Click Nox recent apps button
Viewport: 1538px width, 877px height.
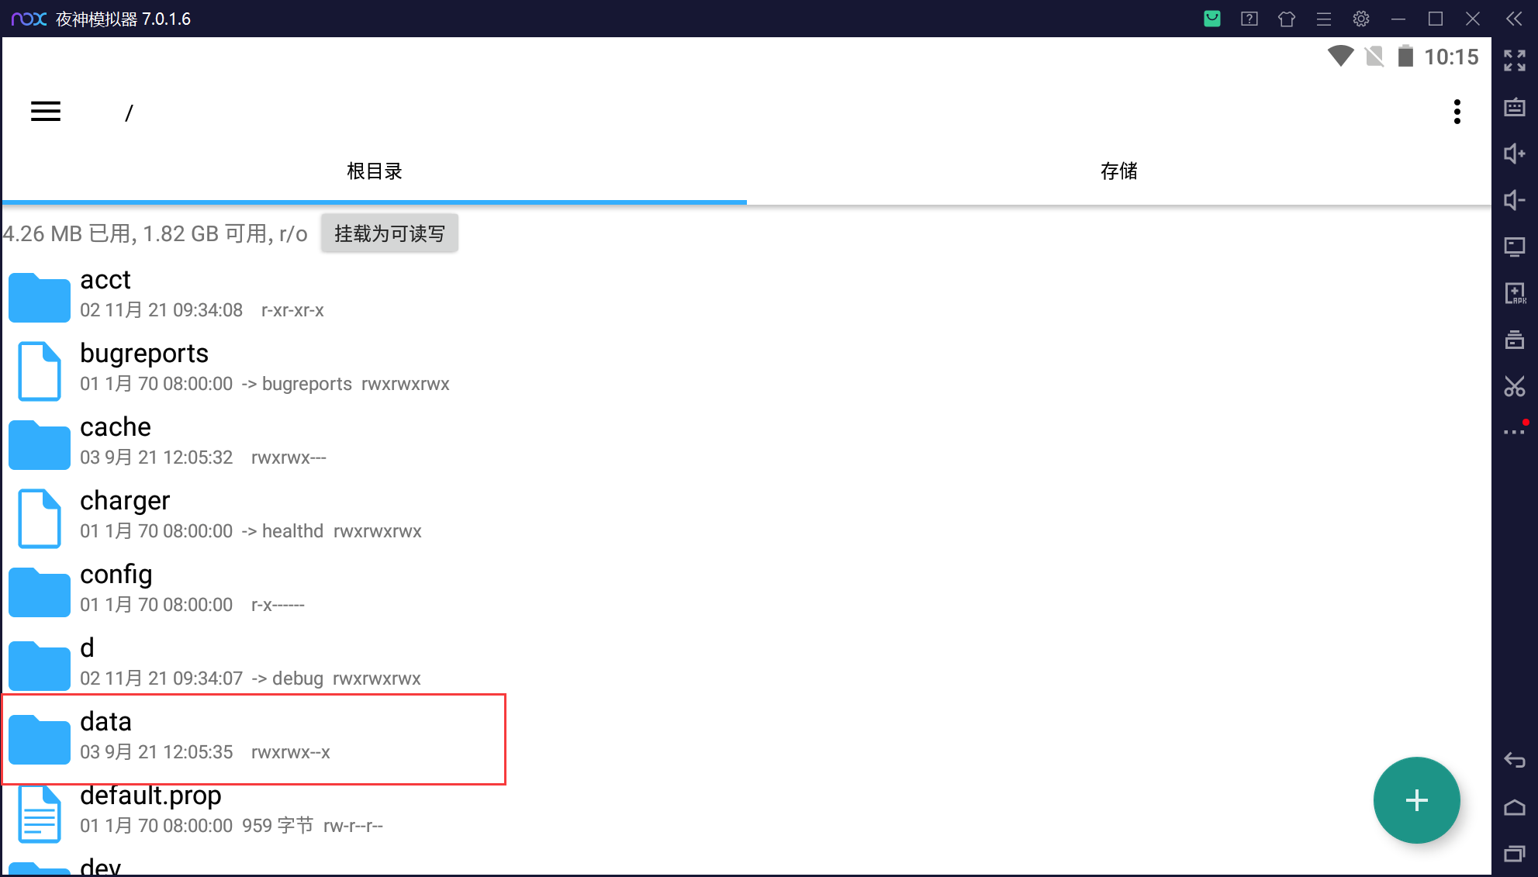click(x=1515, y=854)
